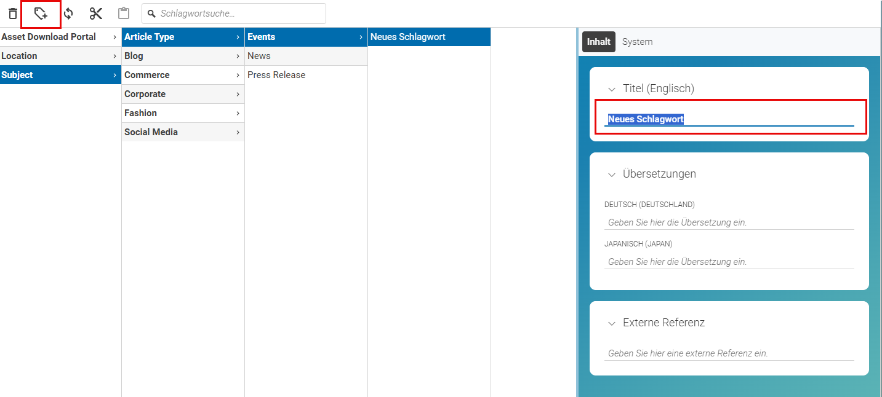Click the refresh sync icon
The image size is (882, 397).
pos(68,14)
